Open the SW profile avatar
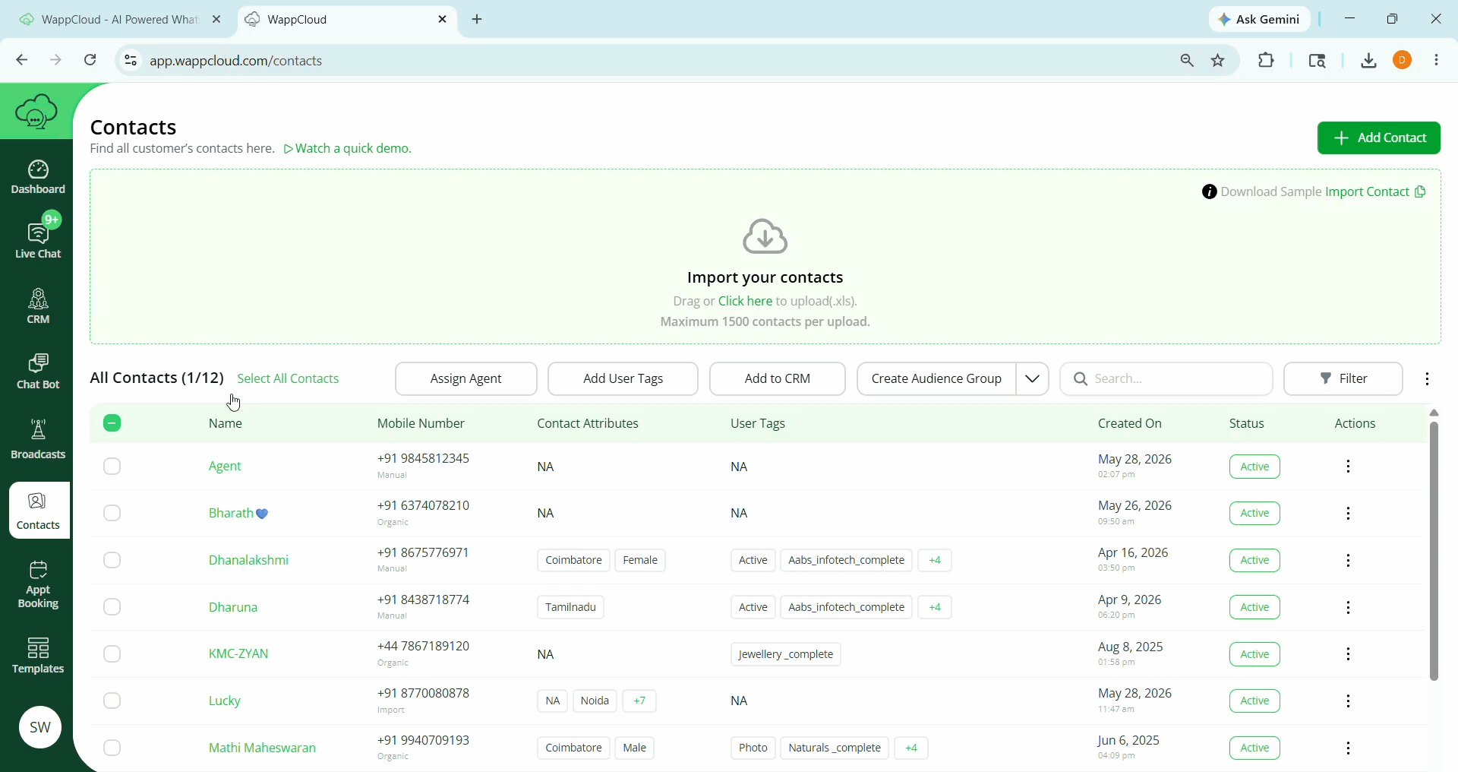The height and width of the screenshot is (772, 1458). pyautogui.click(x=39, y=727)
